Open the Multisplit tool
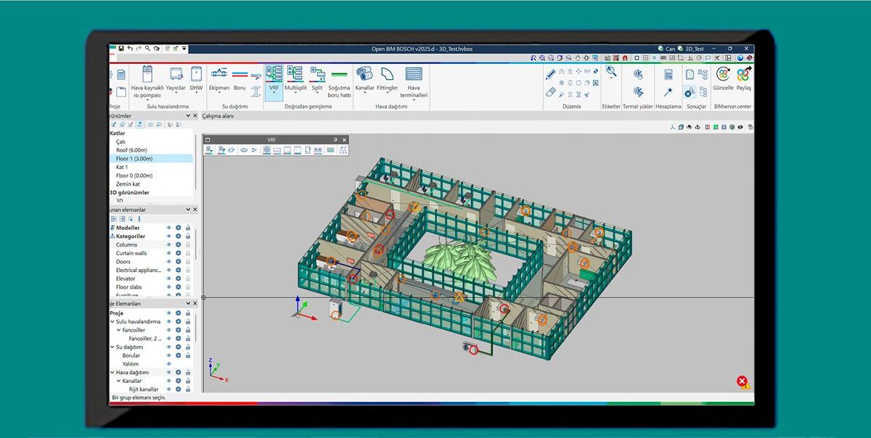Screen dimensions: 871x438 [295, 78]
